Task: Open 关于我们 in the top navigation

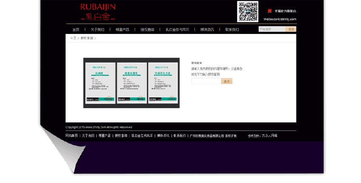Action: (x=97, y=30)
